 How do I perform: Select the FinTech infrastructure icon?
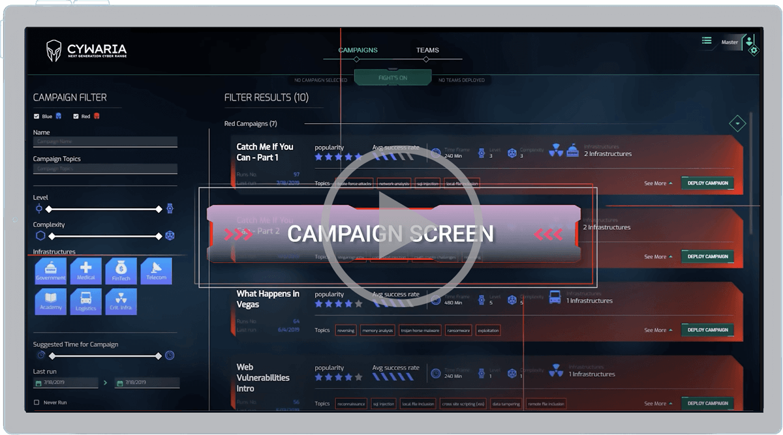[x=121, y=271]
